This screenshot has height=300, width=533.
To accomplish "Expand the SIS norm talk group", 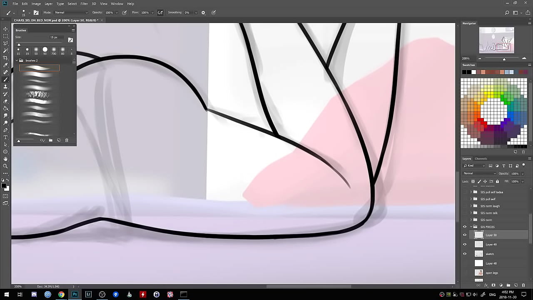I will point(471,213).
